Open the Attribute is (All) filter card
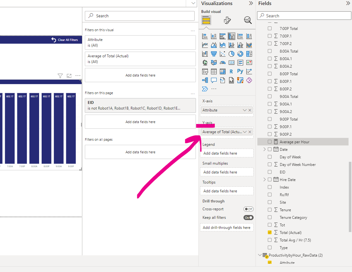 [140, 42]
